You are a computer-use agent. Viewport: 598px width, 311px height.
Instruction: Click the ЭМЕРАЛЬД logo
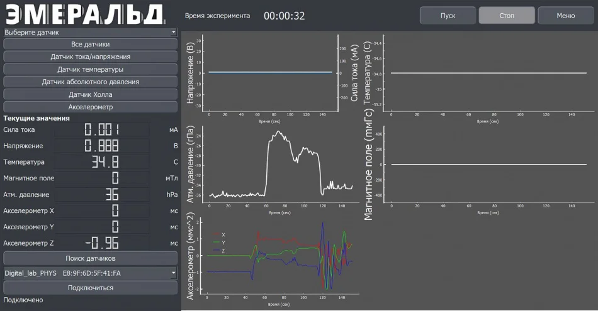coord(85,14)
